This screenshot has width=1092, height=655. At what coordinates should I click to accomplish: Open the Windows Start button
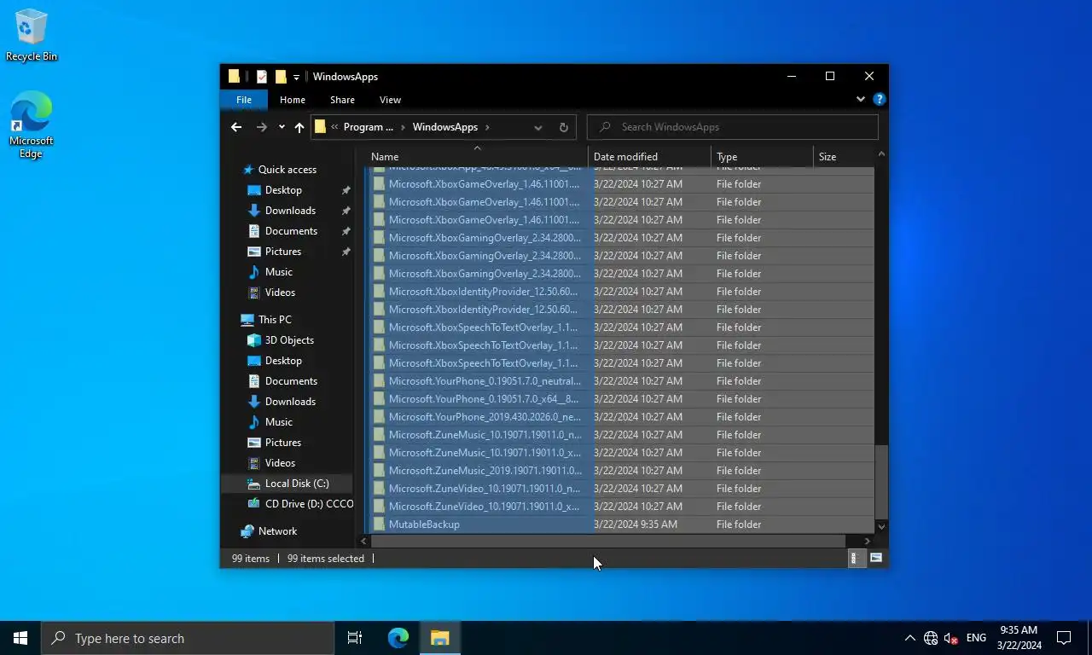tap(20, 638)
